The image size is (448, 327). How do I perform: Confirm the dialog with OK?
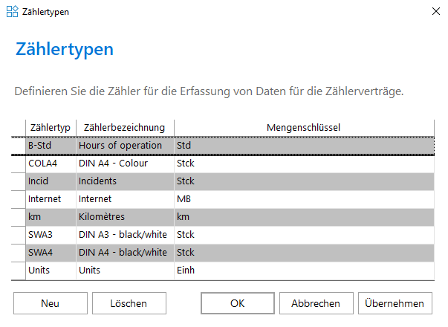(x=238, y=303)
